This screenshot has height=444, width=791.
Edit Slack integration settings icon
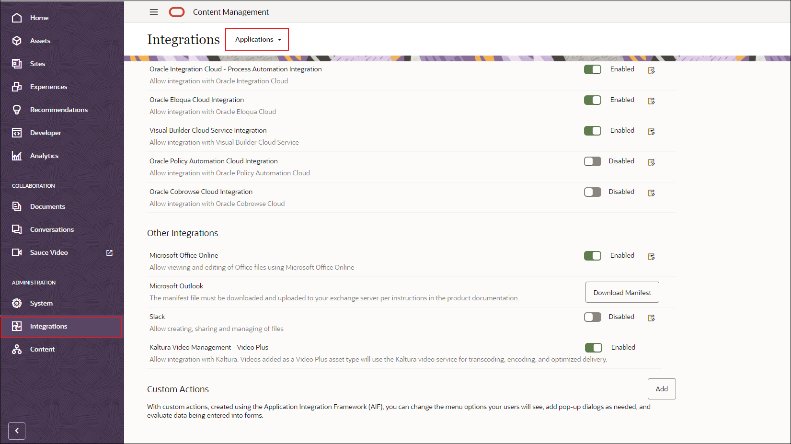point(652,318)
